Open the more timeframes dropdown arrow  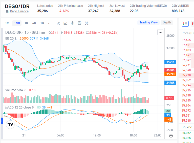coord(49,23)
